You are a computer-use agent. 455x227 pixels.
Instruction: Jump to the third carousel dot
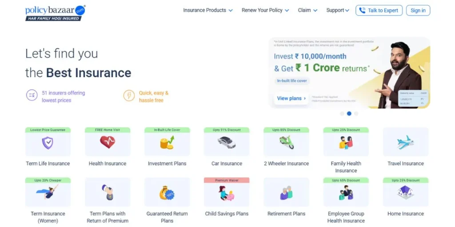[x=356, y=113]
